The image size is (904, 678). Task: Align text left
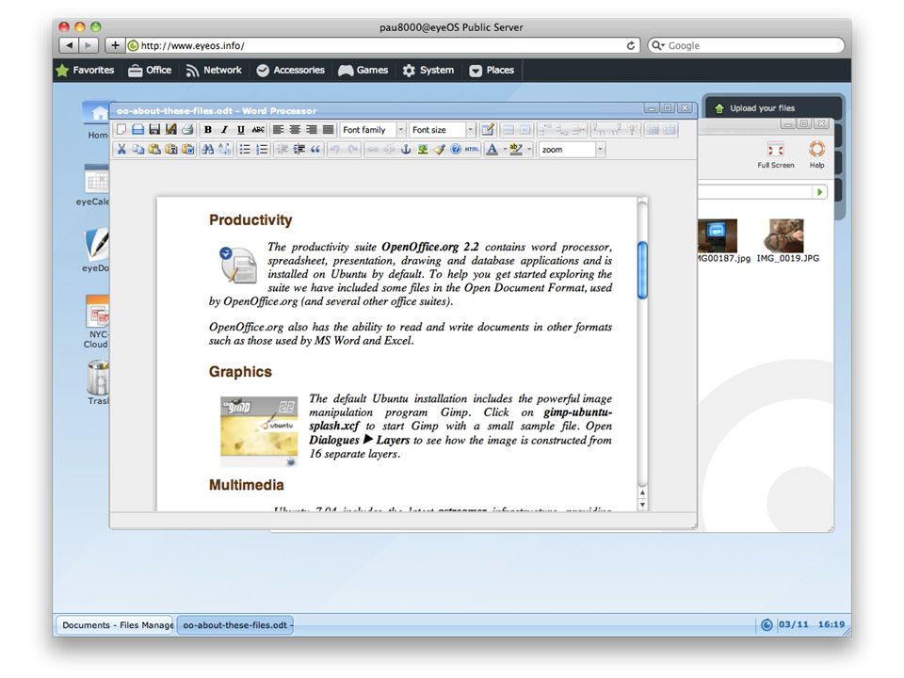pyautogui.click(x=279, y=130)
